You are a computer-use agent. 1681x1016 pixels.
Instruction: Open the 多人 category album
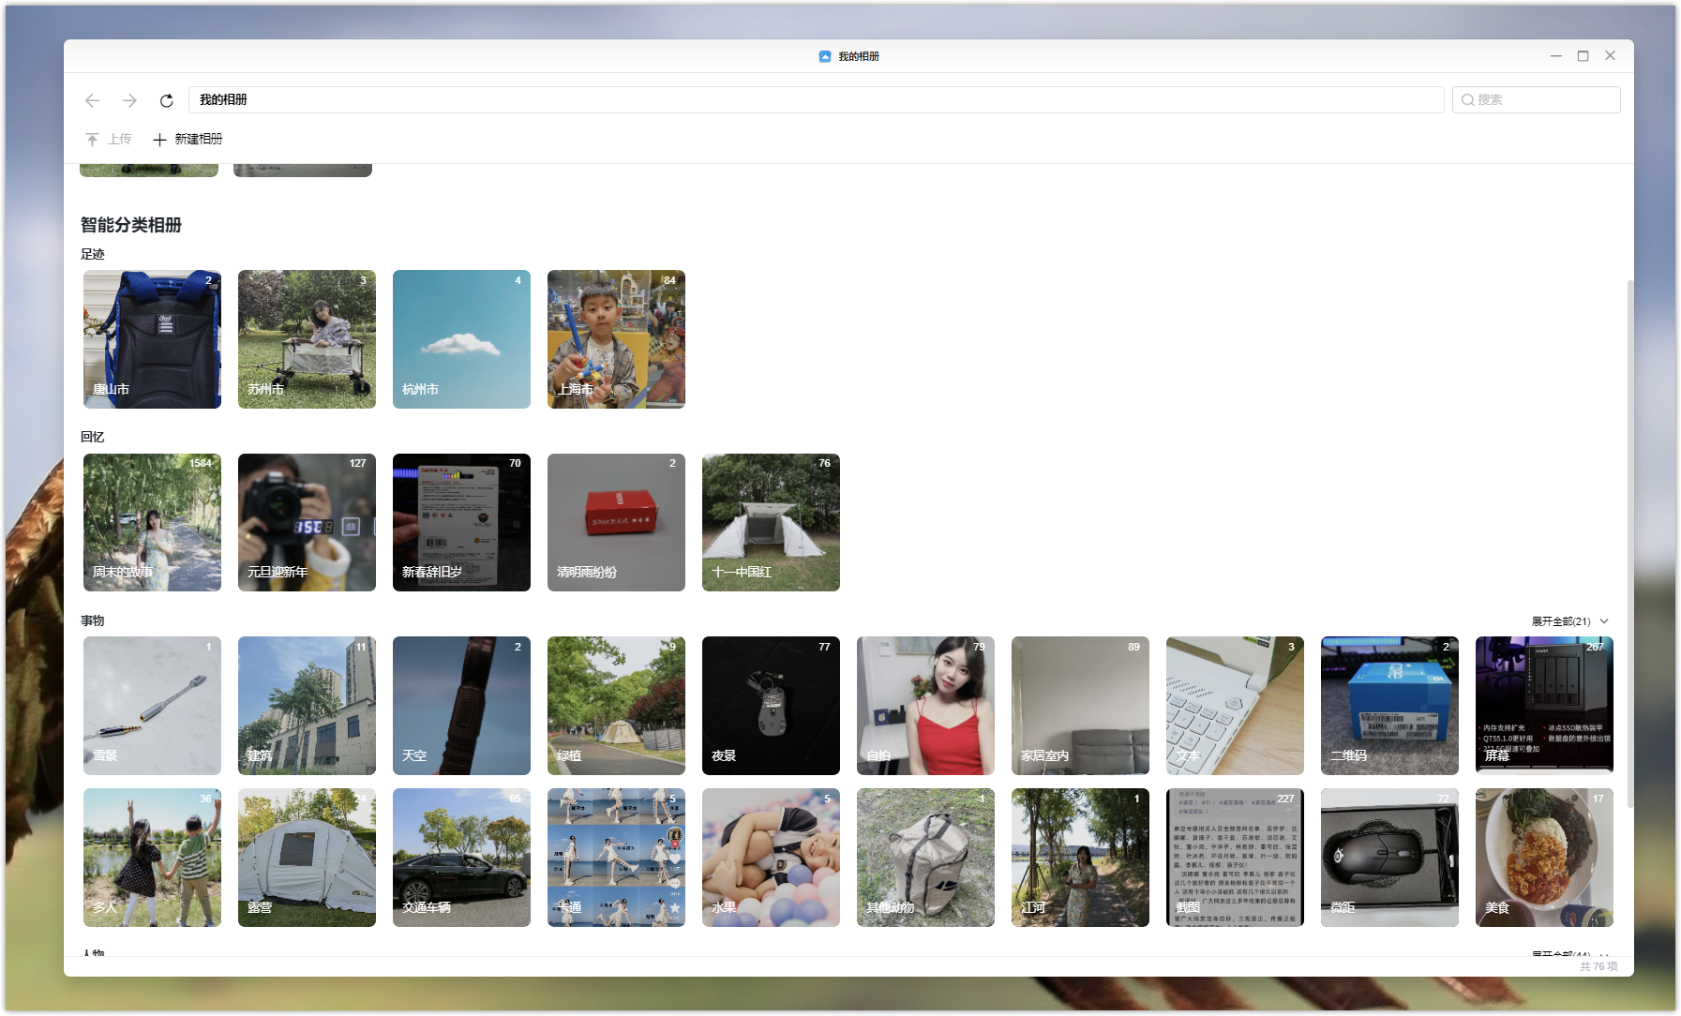(x=152, y=858)
